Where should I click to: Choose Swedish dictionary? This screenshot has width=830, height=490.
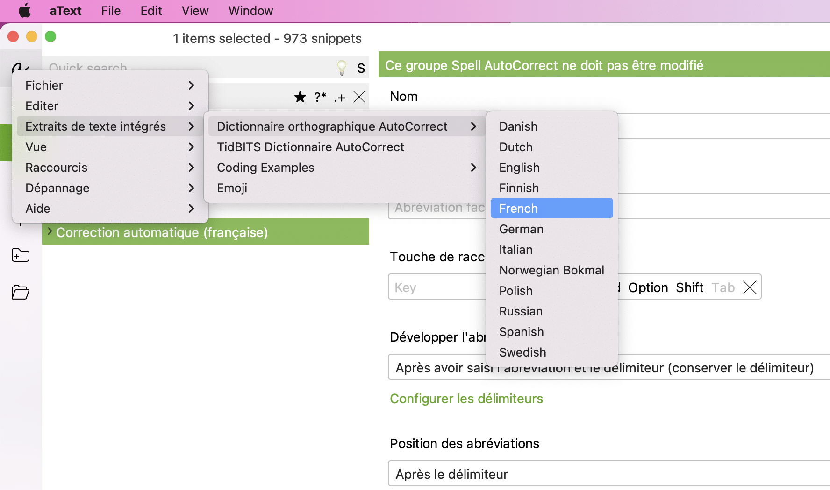click(x=552, y=352)
